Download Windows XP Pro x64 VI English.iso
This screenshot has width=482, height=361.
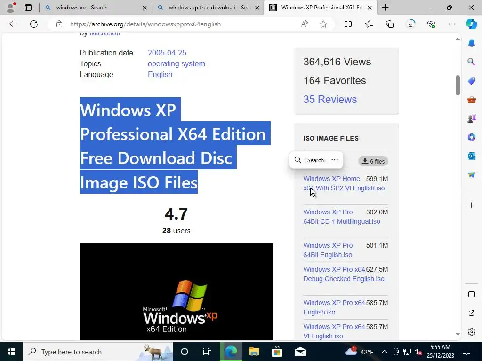(x=334, y=331)
